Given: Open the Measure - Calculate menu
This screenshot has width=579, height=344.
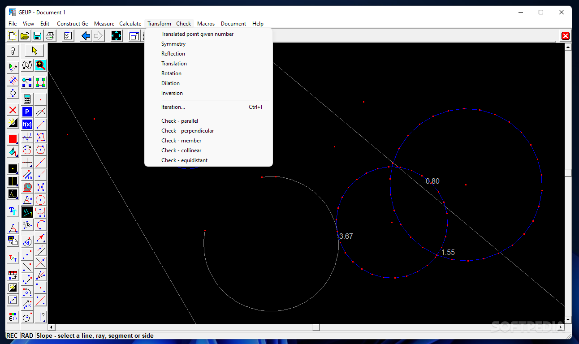Looking at the screenshot, I should [117, 24].
